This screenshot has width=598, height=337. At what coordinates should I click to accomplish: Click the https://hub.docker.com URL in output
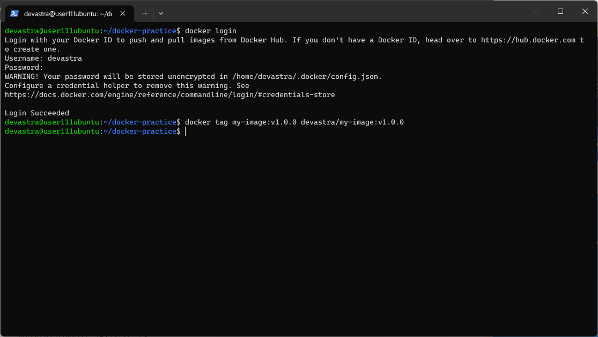coord(528,40)
